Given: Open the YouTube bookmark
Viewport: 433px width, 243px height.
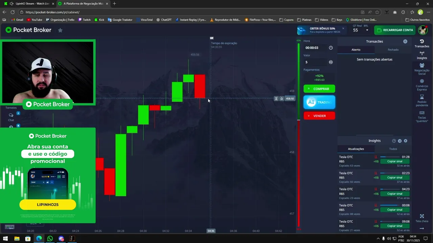Looking at the screenshot, I should pyautogui.click(x=35, y=20).
